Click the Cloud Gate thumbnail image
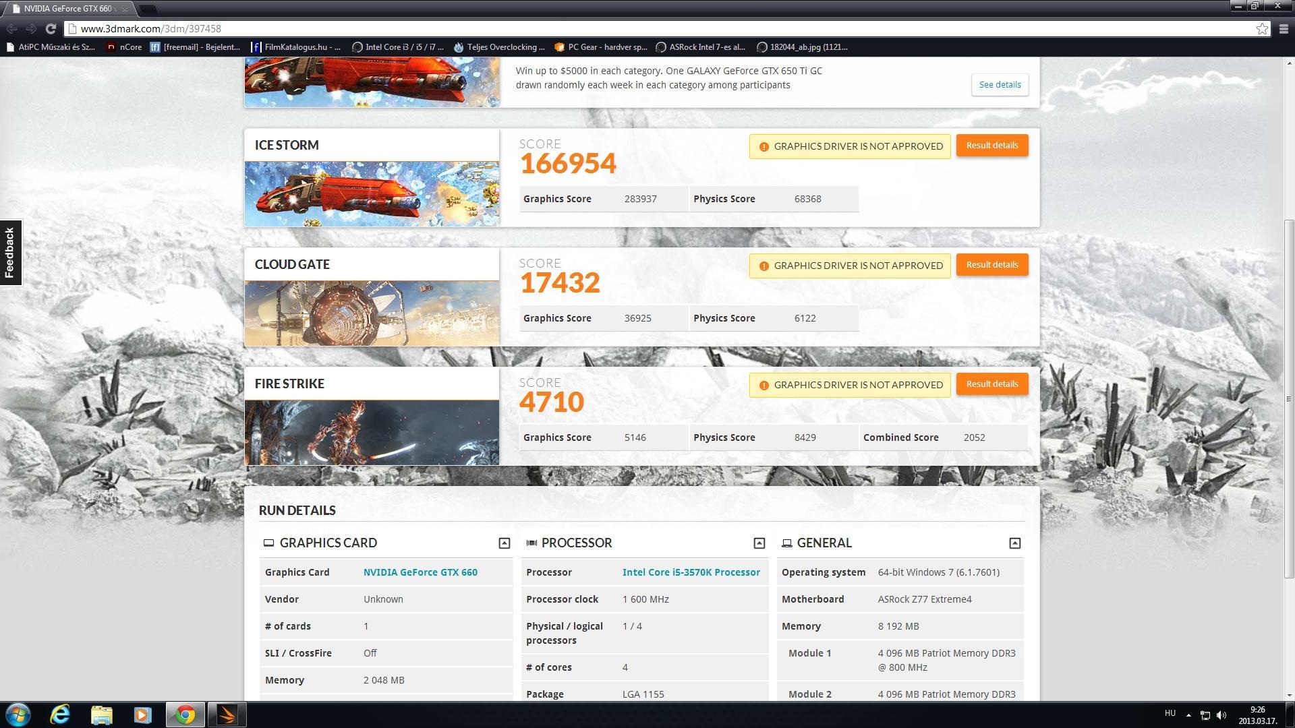Viewport: 1295px width, 728px height. [x=372, y=313]
